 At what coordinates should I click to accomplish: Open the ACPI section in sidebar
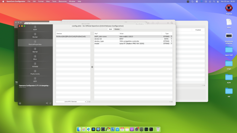point(35,28)
